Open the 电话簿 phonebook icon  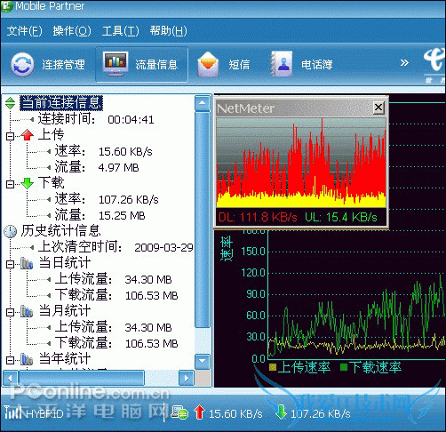pyautogui.click(x=282, y=64)
